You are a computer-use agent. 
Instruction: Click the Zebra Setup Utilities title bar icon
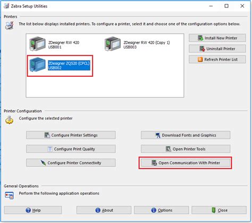(6, 6)
